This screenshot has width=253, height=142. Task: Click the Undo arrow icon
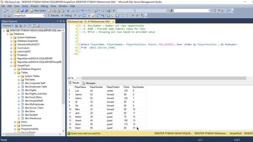(x=83, y=11)
